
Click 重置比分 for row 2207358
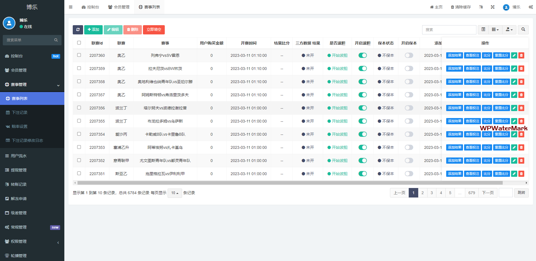point(501,82)
